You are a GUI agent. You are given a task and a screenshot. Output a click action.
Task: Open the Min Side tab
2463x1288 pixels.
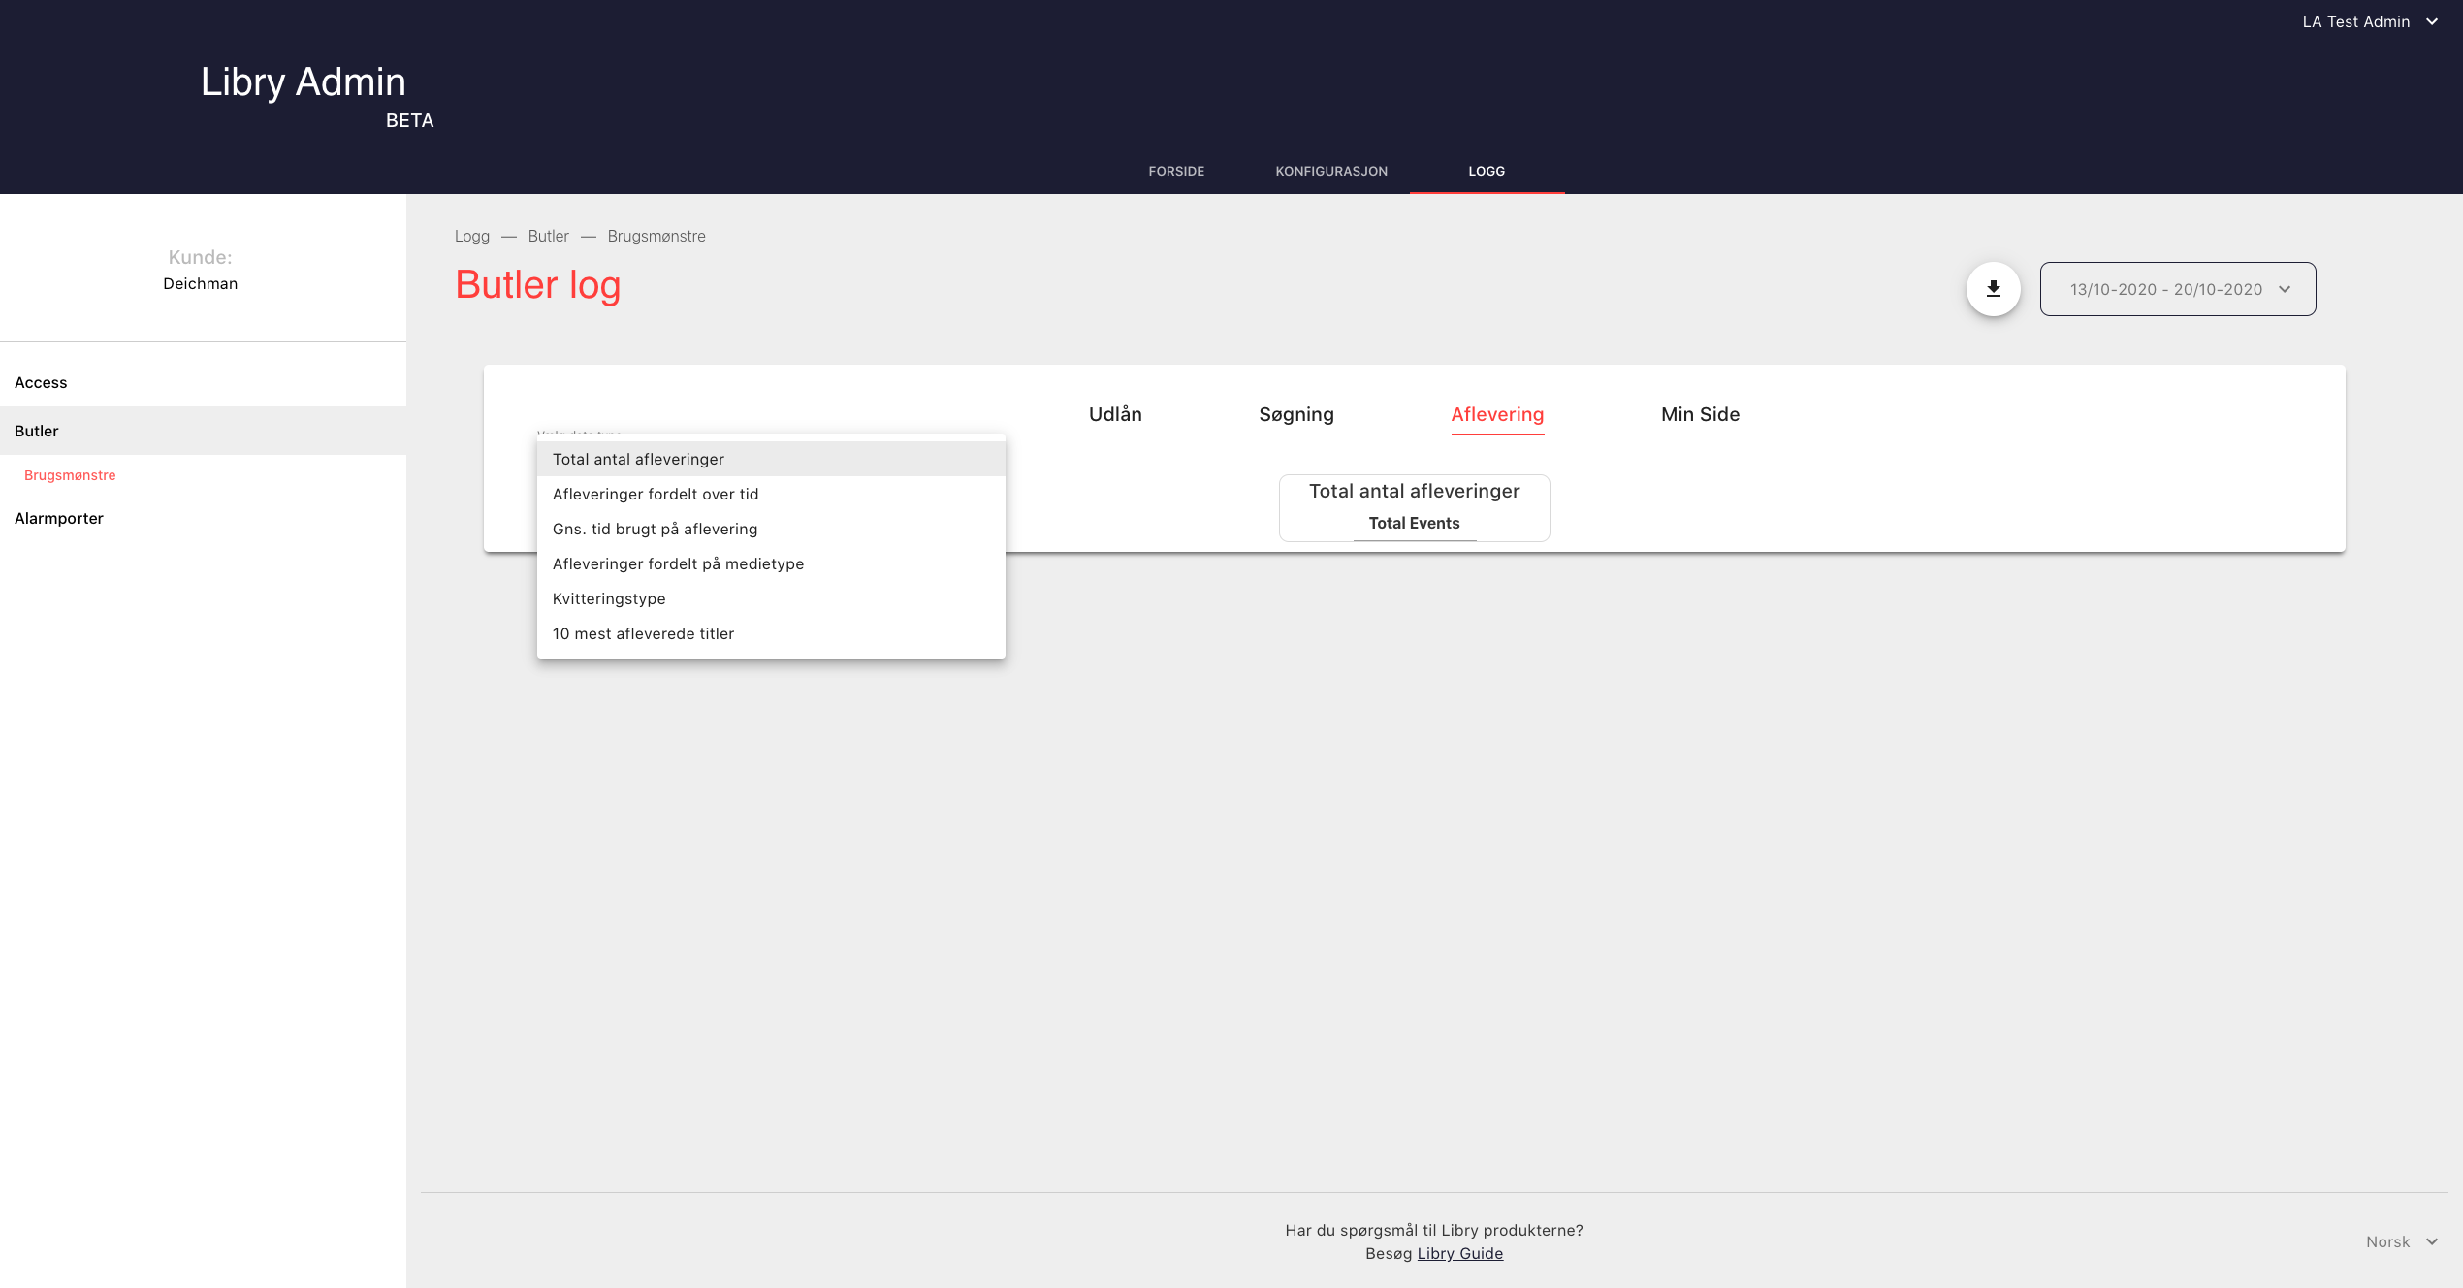[x=1700, y=414]
